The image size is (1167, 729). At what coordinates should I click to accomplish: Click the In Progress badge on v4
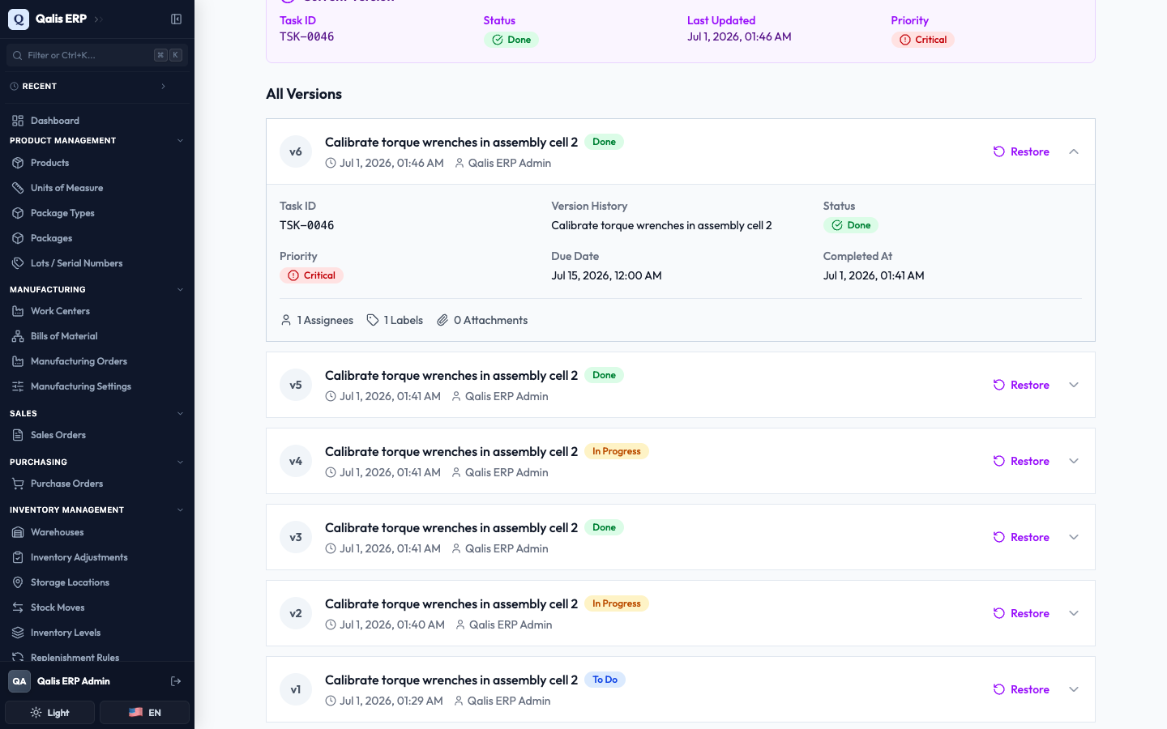(616, 451)
